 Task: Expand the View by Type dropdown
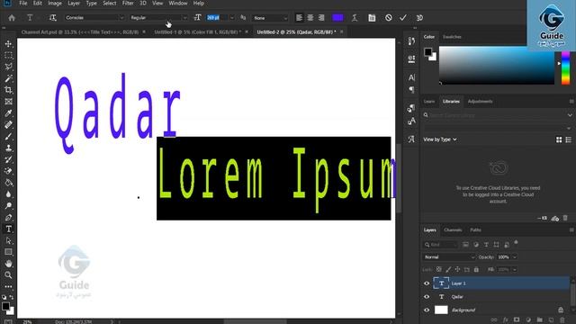440,139
